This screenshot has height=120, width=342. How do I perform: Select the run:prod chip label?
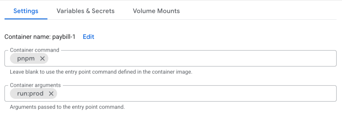click(x=30, y=94)
